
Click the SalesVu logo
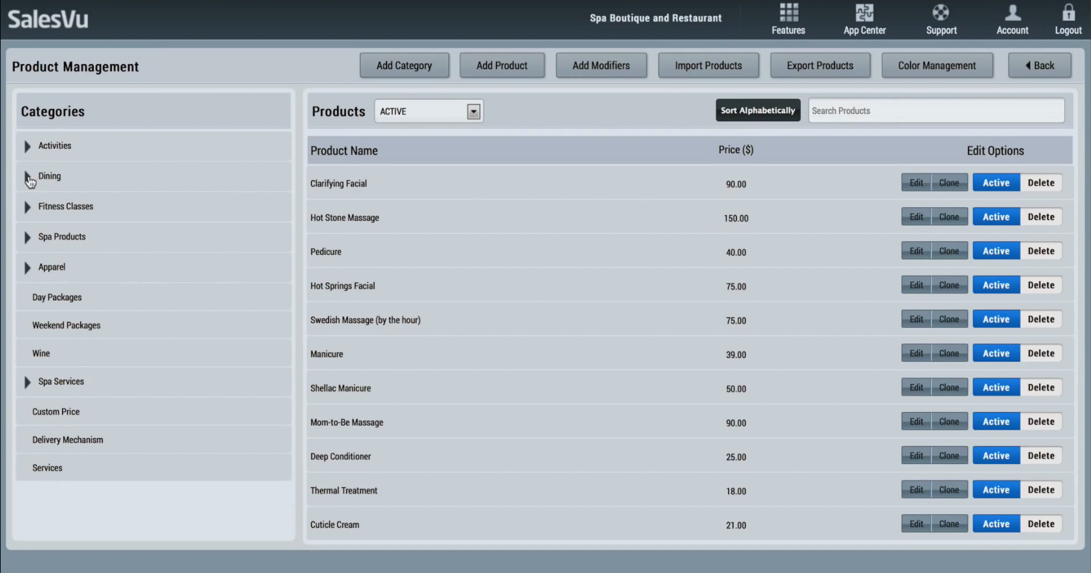point(48,20)
